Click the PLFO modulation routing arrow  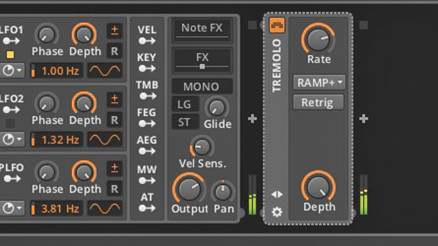(x=12, y=179)
